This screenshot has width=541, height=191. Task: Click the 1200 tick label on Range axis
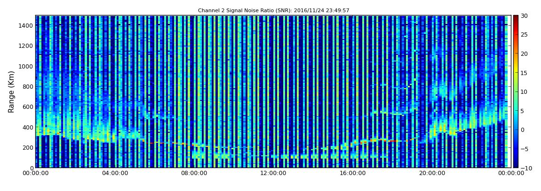point(26,46)
